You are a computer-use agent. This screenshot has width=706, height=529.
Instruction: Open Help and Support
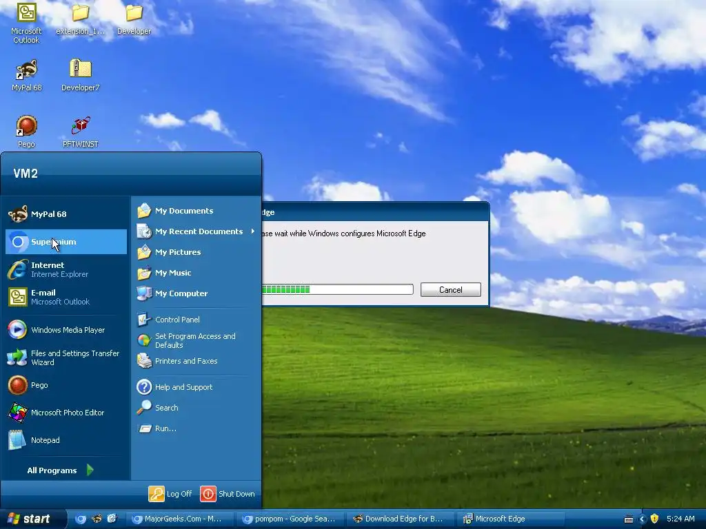(x=196, y=387)
